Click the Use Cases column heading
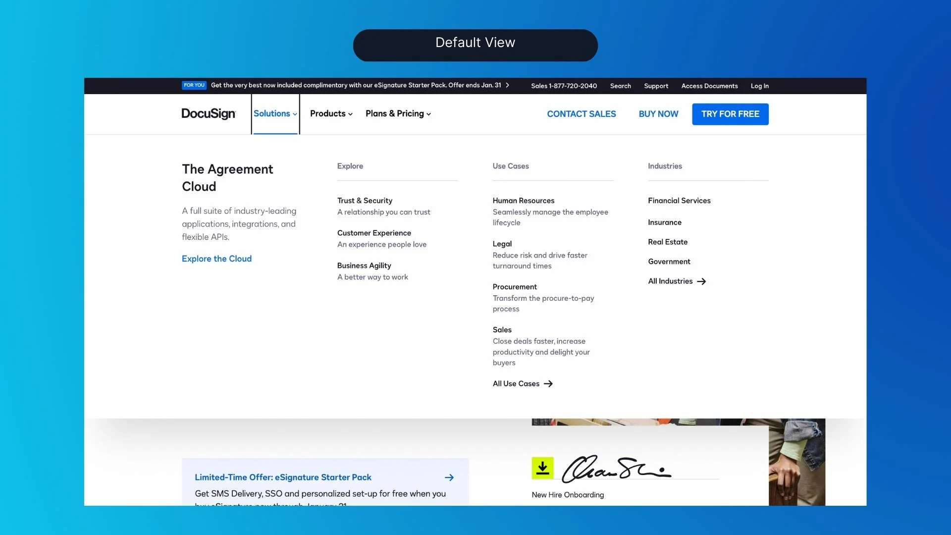This screenshot has height=535, width=951. click(511, 166)
